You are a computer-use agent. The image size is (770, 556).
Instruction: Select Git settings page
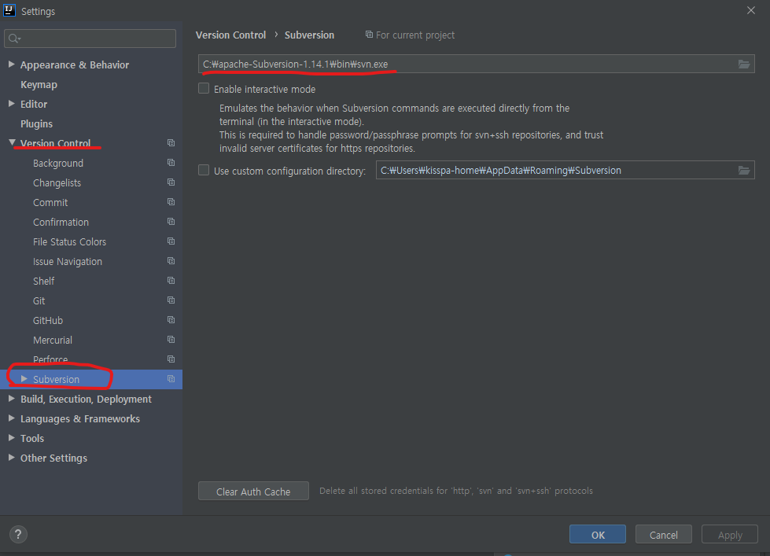click(39, 300)
